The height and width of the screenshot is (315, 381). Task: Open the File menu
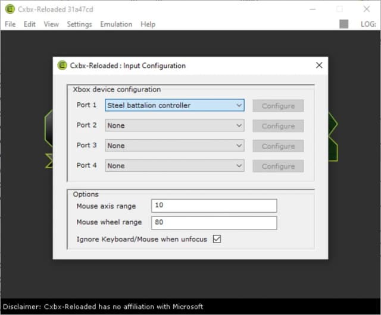pos(10,24)
